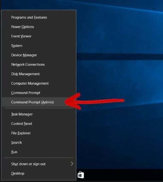Click the Shut down submenu chevron arrow
163x182 pixels.
[72, 164]
